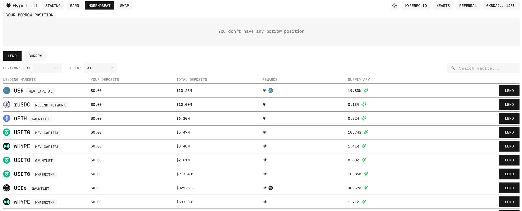The width and height of the screenshot is (522, 211).
Task: Click the search magnifier icon
Action: point(453,68)
